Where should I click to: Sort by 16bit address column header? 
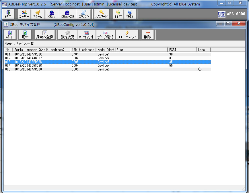pyautogui.click(x=83, y=50)
